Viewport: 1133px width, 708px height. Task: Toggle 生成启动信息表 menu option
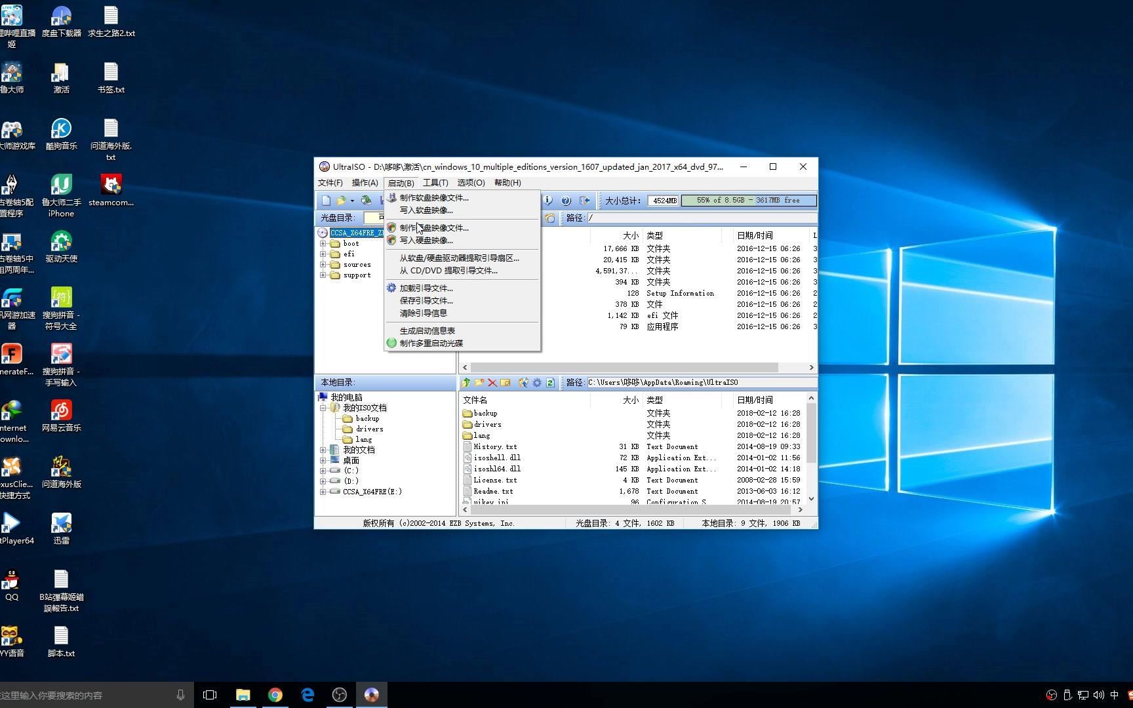pos(462,331)
